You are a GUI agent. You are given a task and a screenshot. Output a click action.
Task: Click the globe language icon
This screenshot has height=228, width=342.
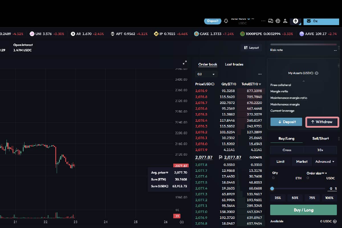278,21
